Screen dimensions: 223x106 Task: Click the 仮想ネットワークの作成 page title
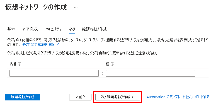pos(36,7)
